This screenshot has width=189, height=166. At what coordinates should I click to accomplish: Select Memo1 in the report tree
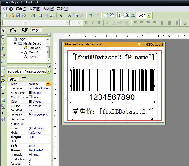(33, 52)
